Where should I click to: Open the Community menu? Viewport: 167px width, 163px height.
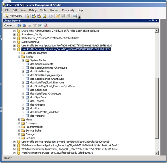(x=68, y=10)
